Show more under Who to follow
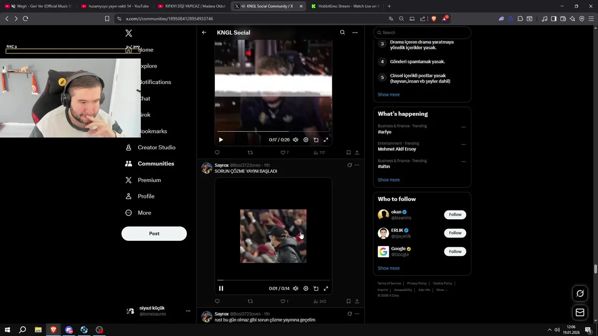Viewport: 598px width, 336px height. pyautogui.click(x=389, y=268)
